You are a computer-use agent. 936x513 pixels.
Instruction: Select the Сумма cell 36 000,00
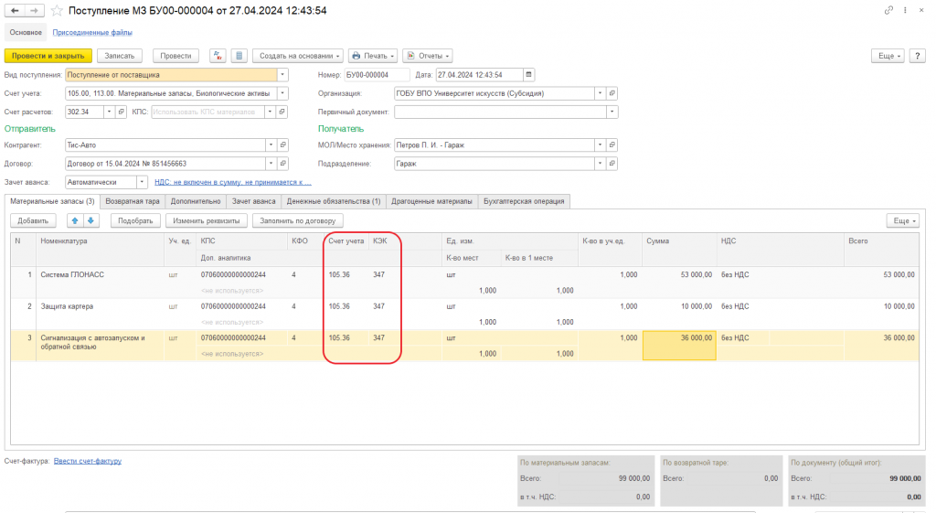point(679,345)
